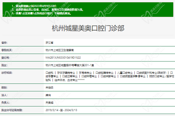Select the value 杭州市上城区卫生健康局
This screenshot has height=116, width=175.
click(x=60, y=50)
